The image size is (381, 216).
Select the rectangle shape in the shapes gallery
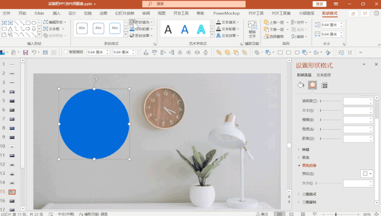pyautogui.click(x=28, y=23)
